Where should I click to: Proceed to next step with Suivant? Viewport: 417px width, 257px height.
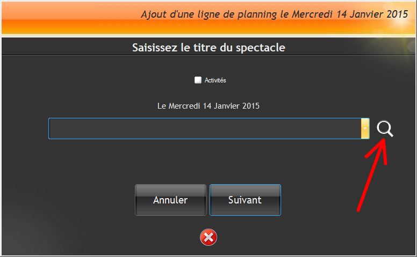[245, 200]
